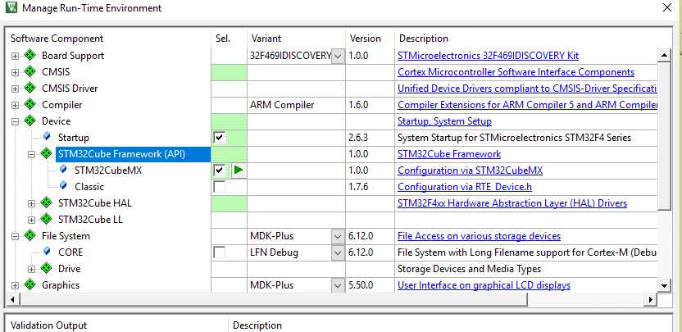Viewport: 682px width, 332px height.
Task: Uncheck the STM32CubeMX checkbox
Action: [220, 171]
